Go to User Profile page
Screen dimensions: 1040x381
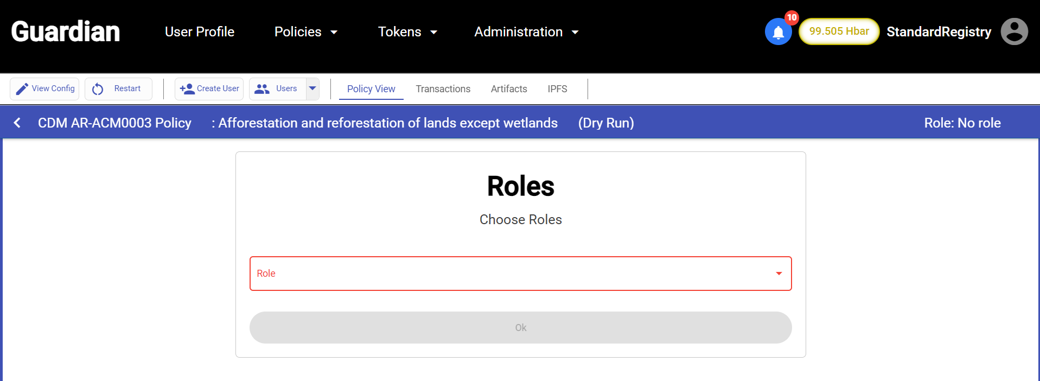click(199, 32)
